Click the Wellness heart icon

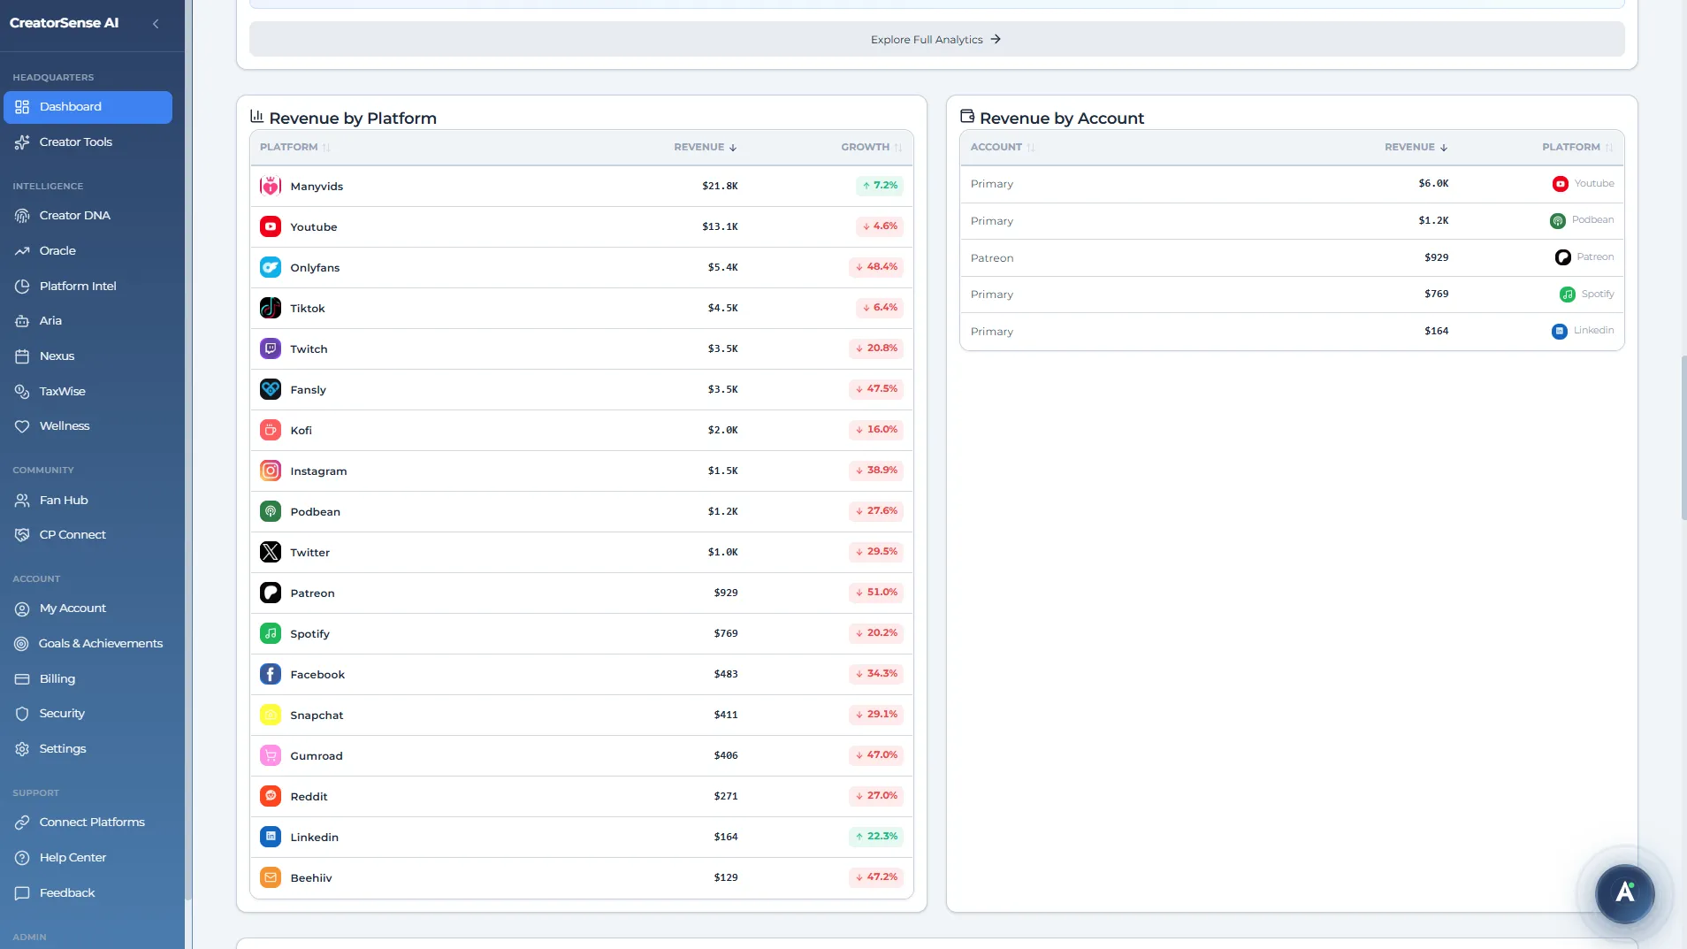(x=22, y=425)
